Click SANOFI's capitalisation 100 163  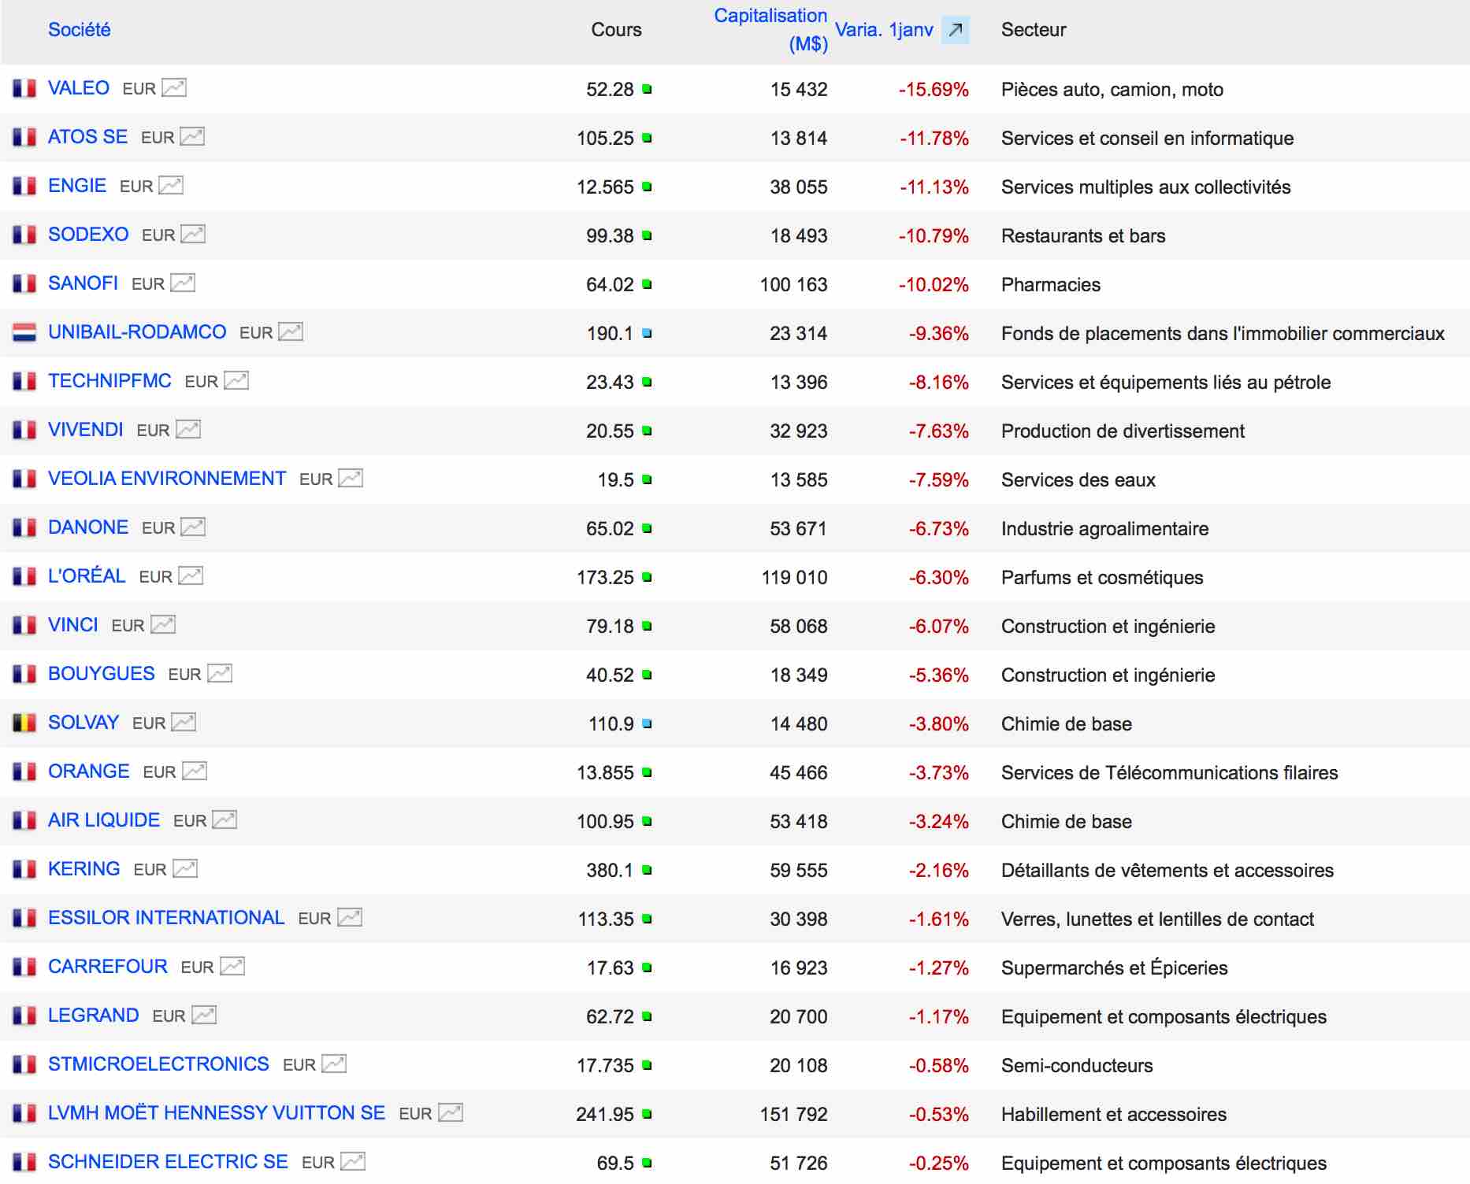793,284
